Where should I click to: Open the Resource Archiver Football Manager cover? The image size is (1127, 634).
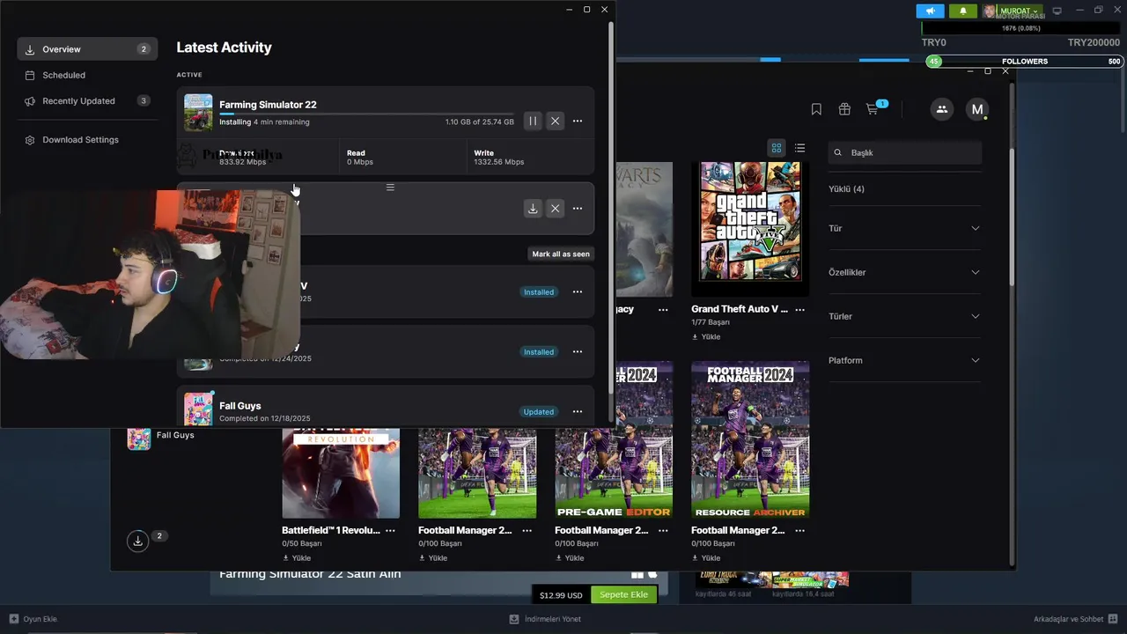750,439
